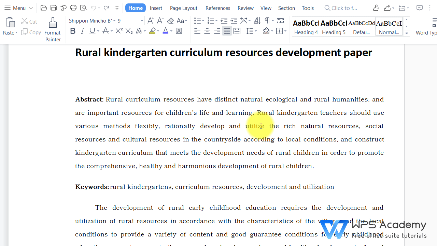Apply subscript formatting
The width and height of the screenshot is (437, 246).
pos(129,31)
